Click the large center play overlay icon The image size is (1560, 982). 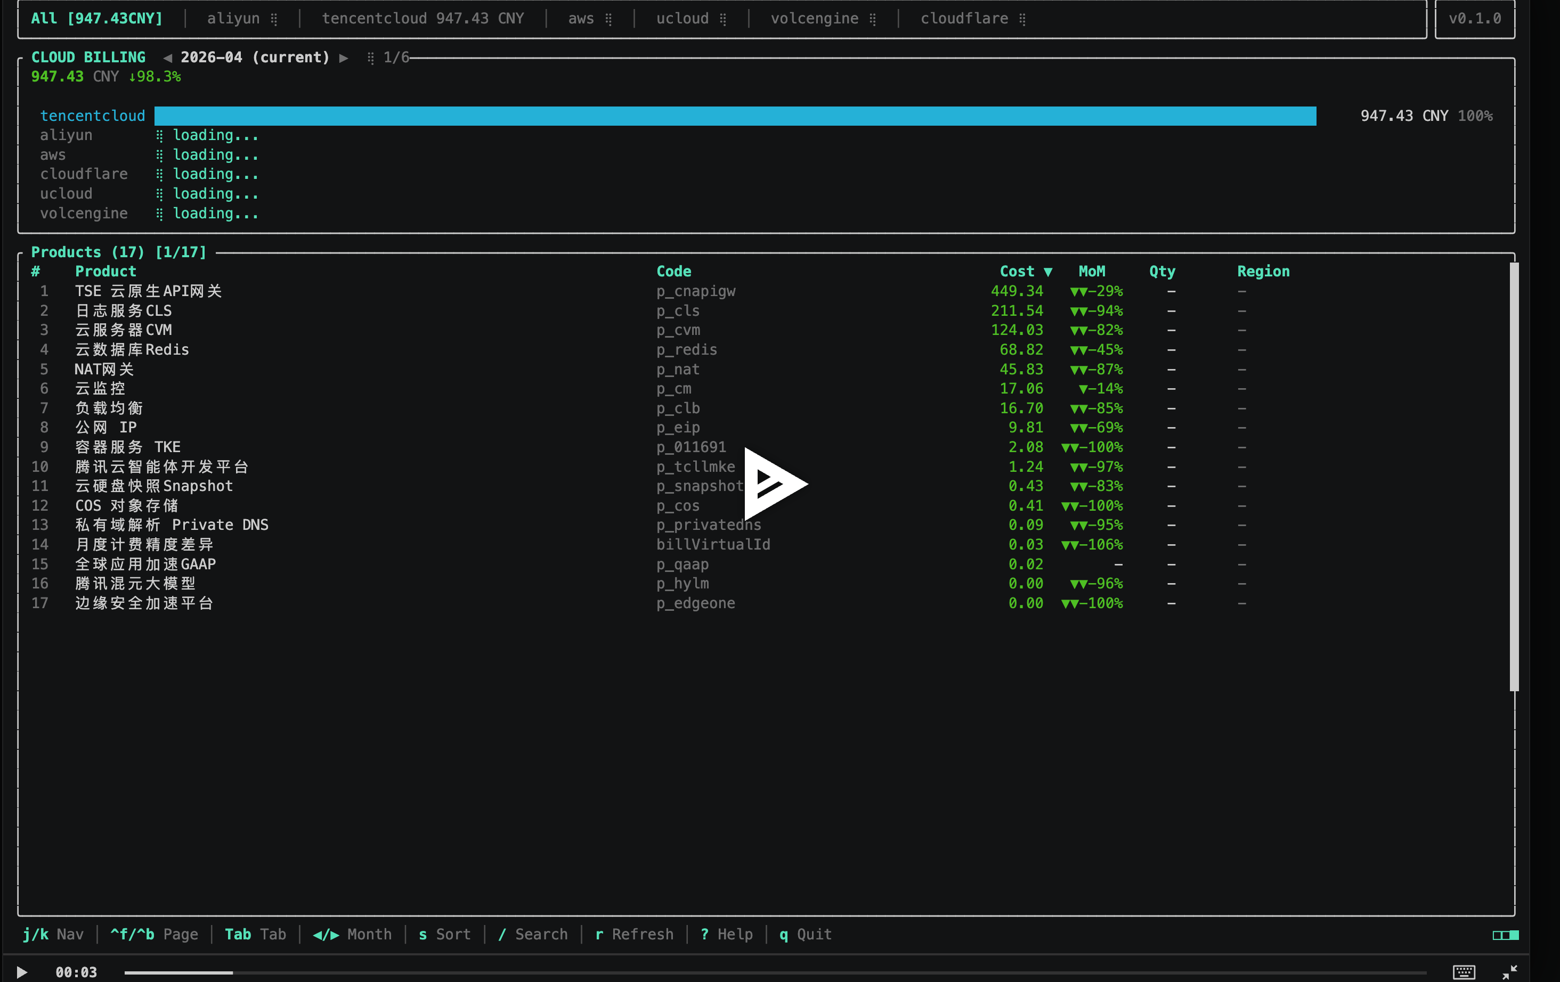tap(775, 484)
